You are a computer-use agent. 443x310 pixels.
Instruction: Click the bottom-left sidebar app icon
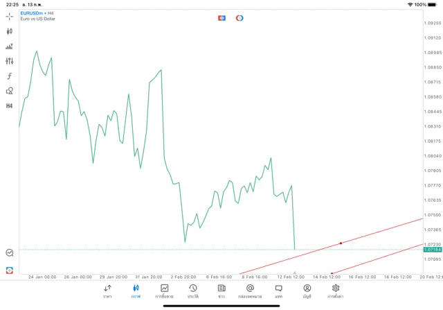(x=10, y=270)
